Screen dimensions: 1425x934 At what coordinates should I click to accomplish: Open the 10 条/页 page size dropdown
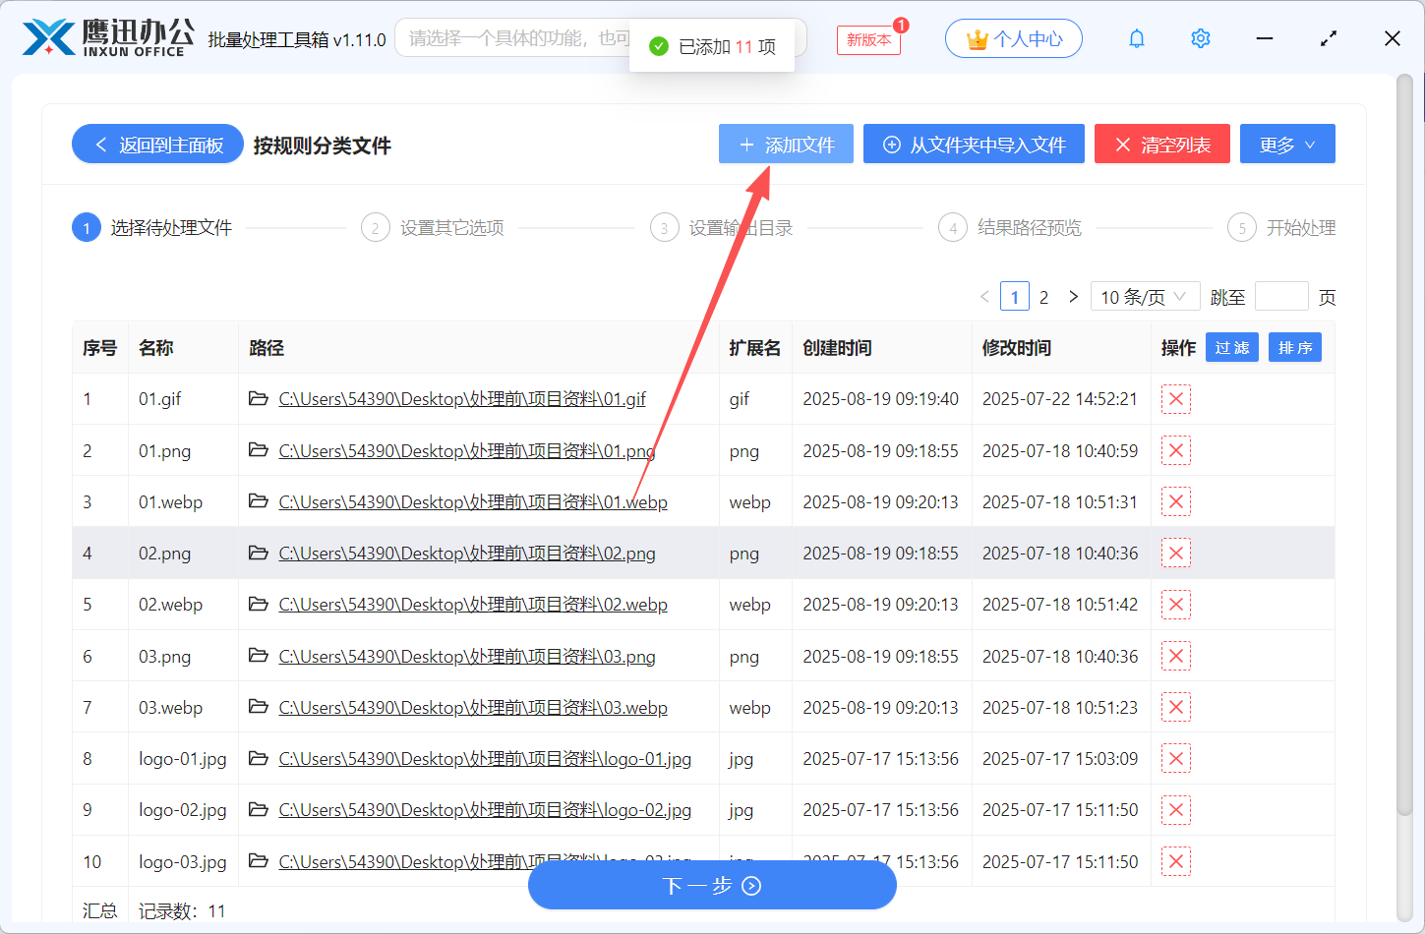point(1145,296)
